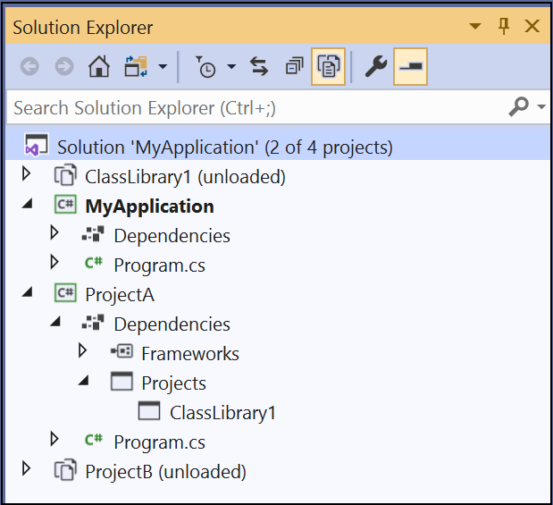Click the Search Solution Explorer field
This screenshot has height=505, width=553.
pos(257,107)
